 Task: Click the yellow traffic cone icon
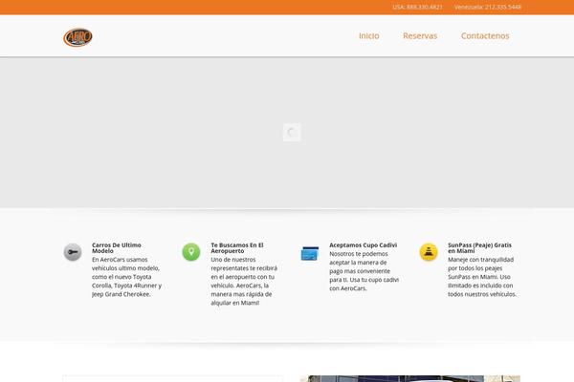click(x=429, y=252)
